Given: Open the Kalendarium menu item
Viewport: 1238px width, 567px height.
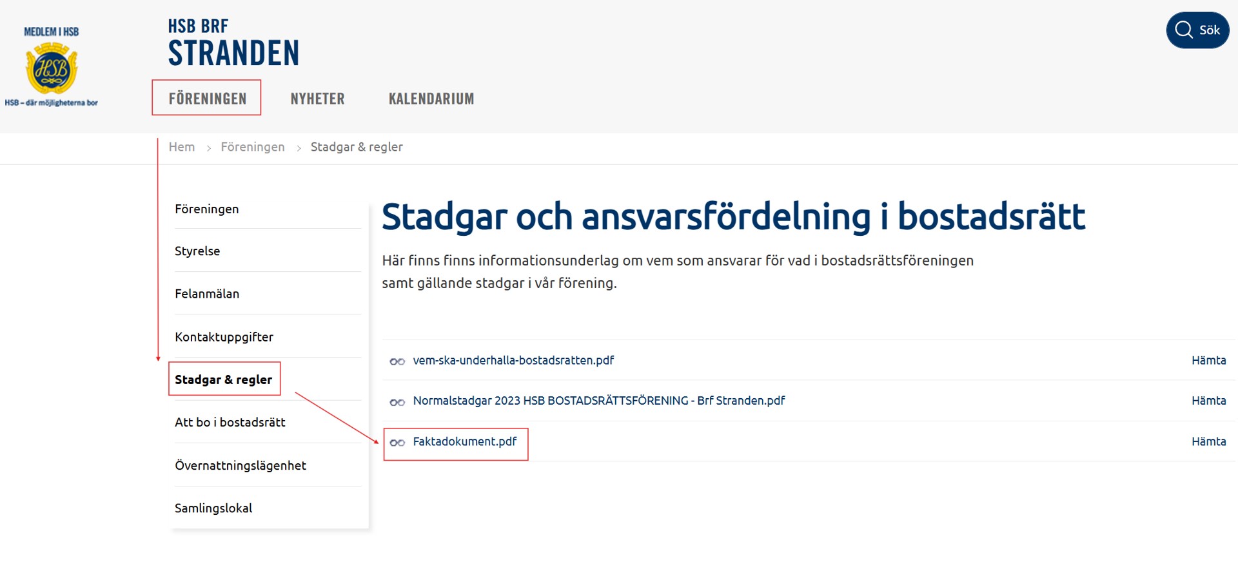Looking at the screenshot, I should pyautogui.click(x=431, y=99).
